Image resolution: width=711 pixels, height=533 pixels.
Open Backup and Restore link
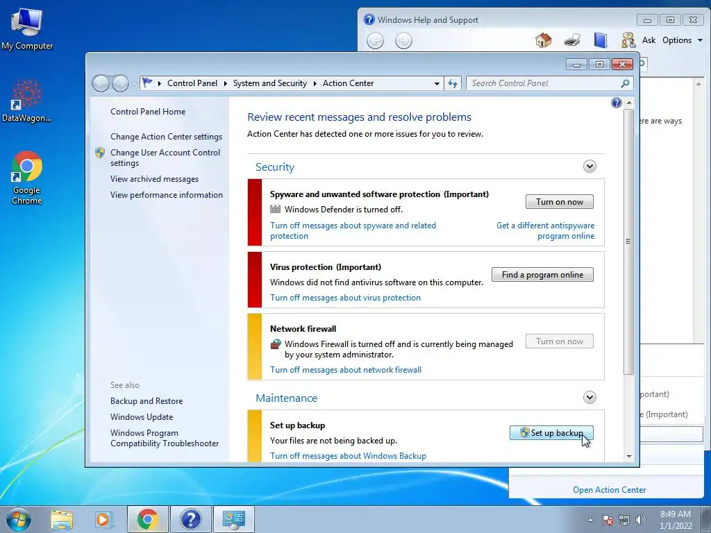tap(147, 401)
